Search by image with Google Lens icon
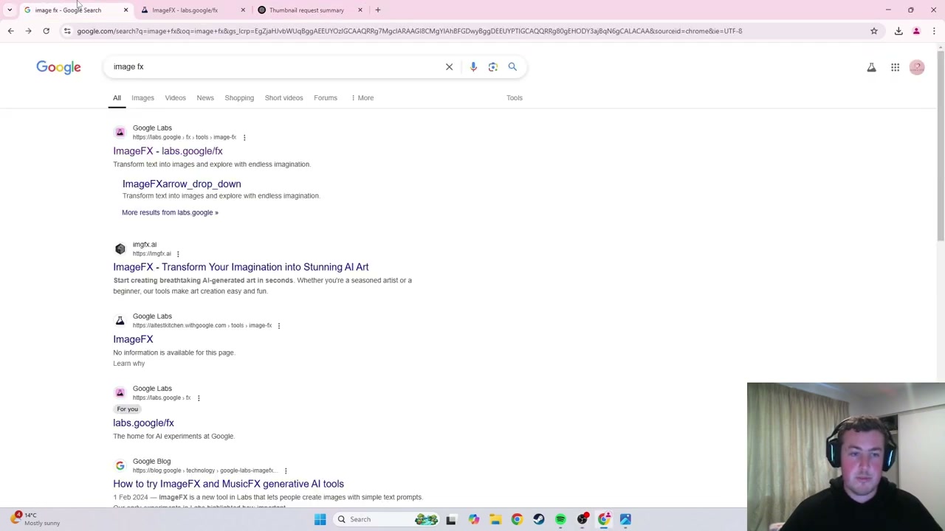Image resolution: width=945 pixels, height=531 pixels. click(x=493, y=66)
